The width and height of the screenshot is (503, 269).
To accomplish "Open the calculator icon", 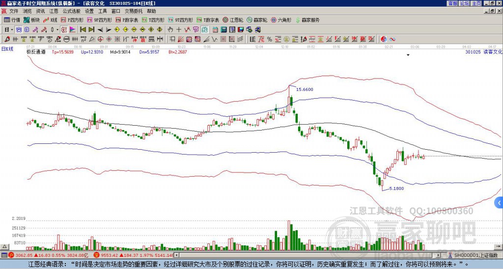I will pyautogui.click(x=224, y=30).
